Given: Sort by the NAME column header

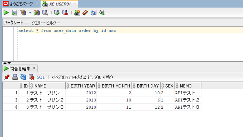Looking at the screenshot, I should tap(47, 86).
